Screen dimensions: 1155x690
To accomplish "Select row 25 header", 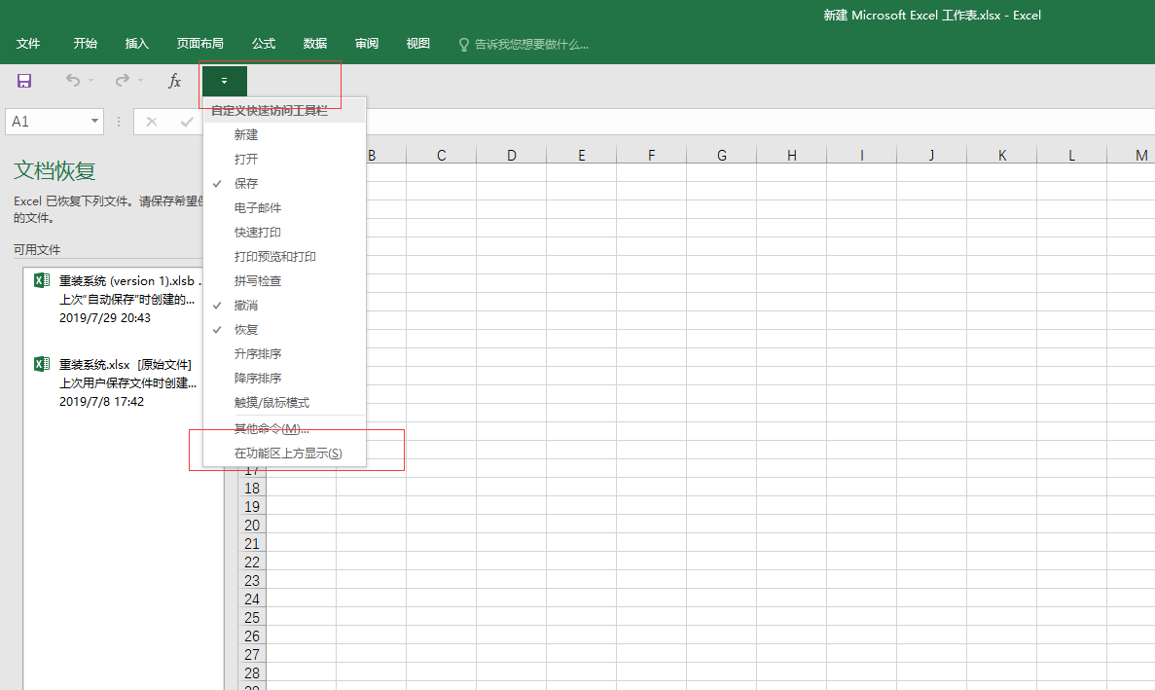I will coord(252,617).
